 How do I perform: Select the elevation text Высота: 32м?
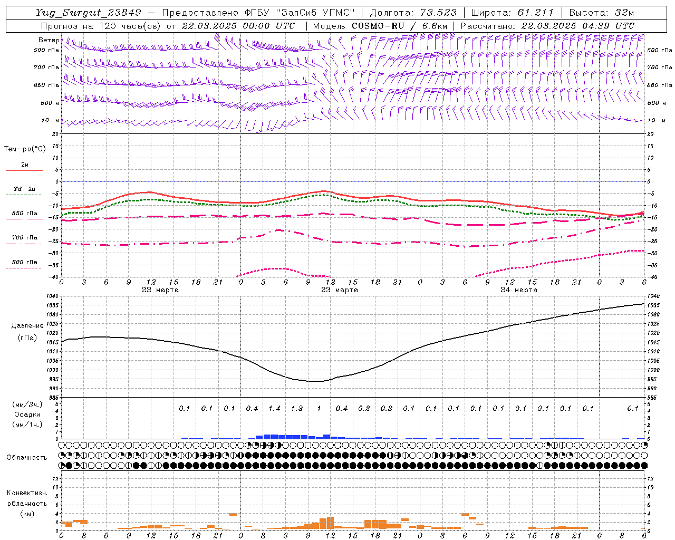pos(602,13)
